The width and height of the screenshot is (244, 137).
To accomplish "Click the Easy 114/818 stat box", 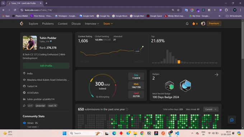I will [x=136, y=76].
